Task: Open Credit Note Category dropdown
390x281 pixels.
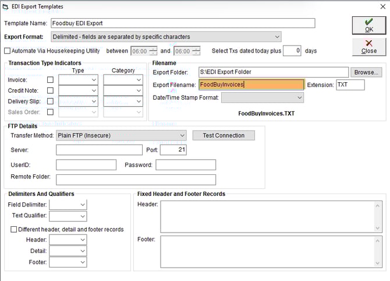Action: [x=123, y=90]
